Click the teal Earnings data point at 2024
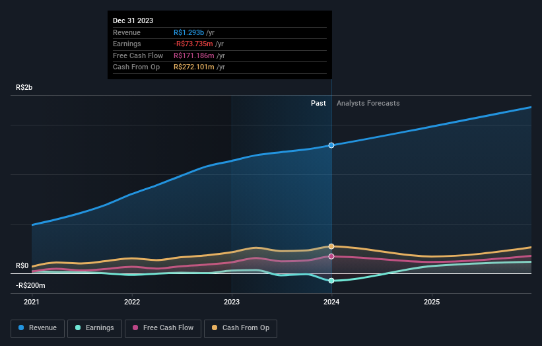542x346 pixels. click(331, 281)
